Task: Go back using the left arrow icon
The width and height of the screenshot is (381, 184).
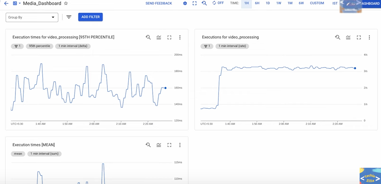Action: coord(6,3)
